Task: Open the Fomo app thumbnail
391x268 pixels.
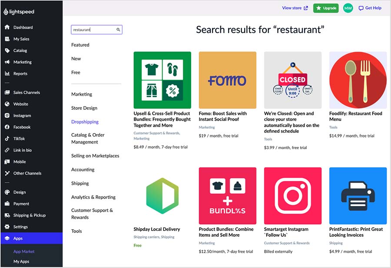Action: tap(227, 80)
